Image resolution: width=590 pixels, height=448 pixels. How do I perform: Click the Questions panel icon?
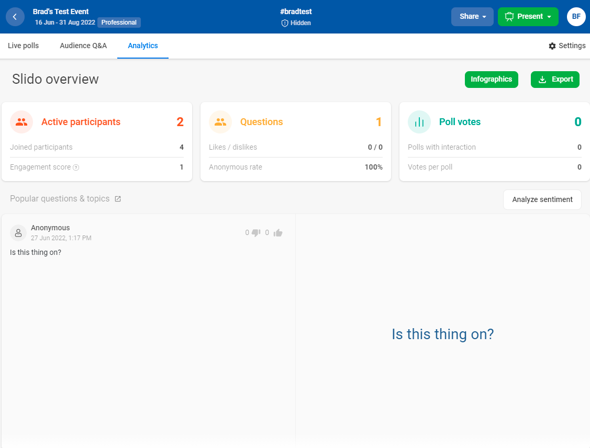pos(220,121)
